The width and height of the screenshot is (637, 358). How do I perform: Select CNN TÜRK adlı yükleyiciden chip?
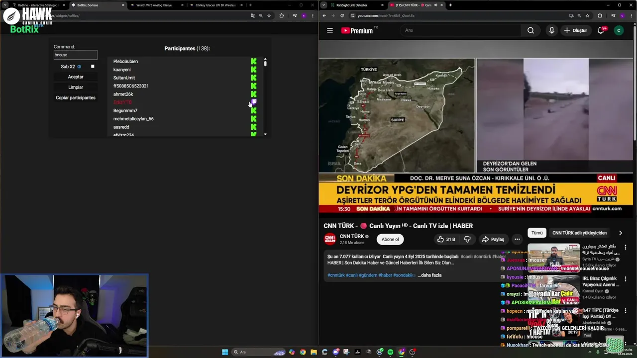pyautogui.click(x=579, y=233)
